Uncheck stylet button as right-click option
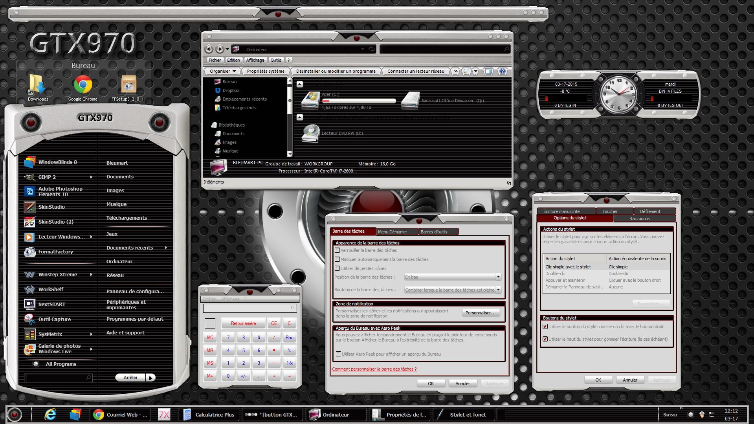The height and width of the screenshot is (424, 754). click(x=545, y=326)
